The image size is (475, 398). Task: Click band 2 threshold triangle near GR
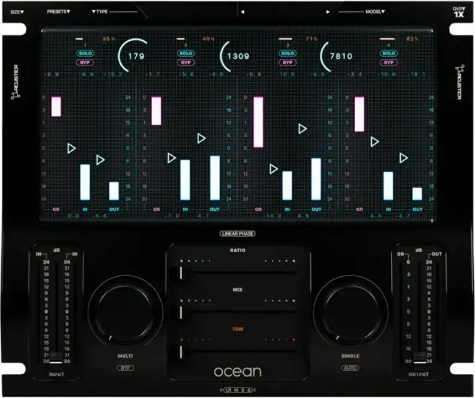pos(171,158)
